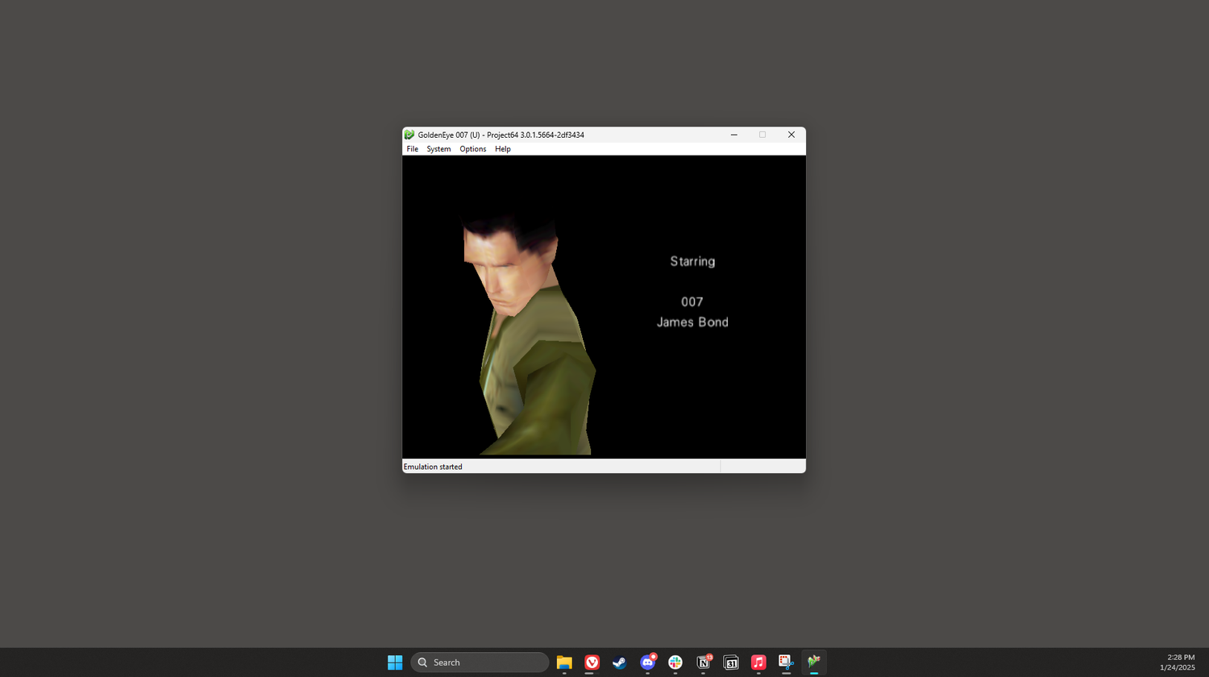Open the Help menu in Project64
1209x677 pixels.
tap(503, 149)
